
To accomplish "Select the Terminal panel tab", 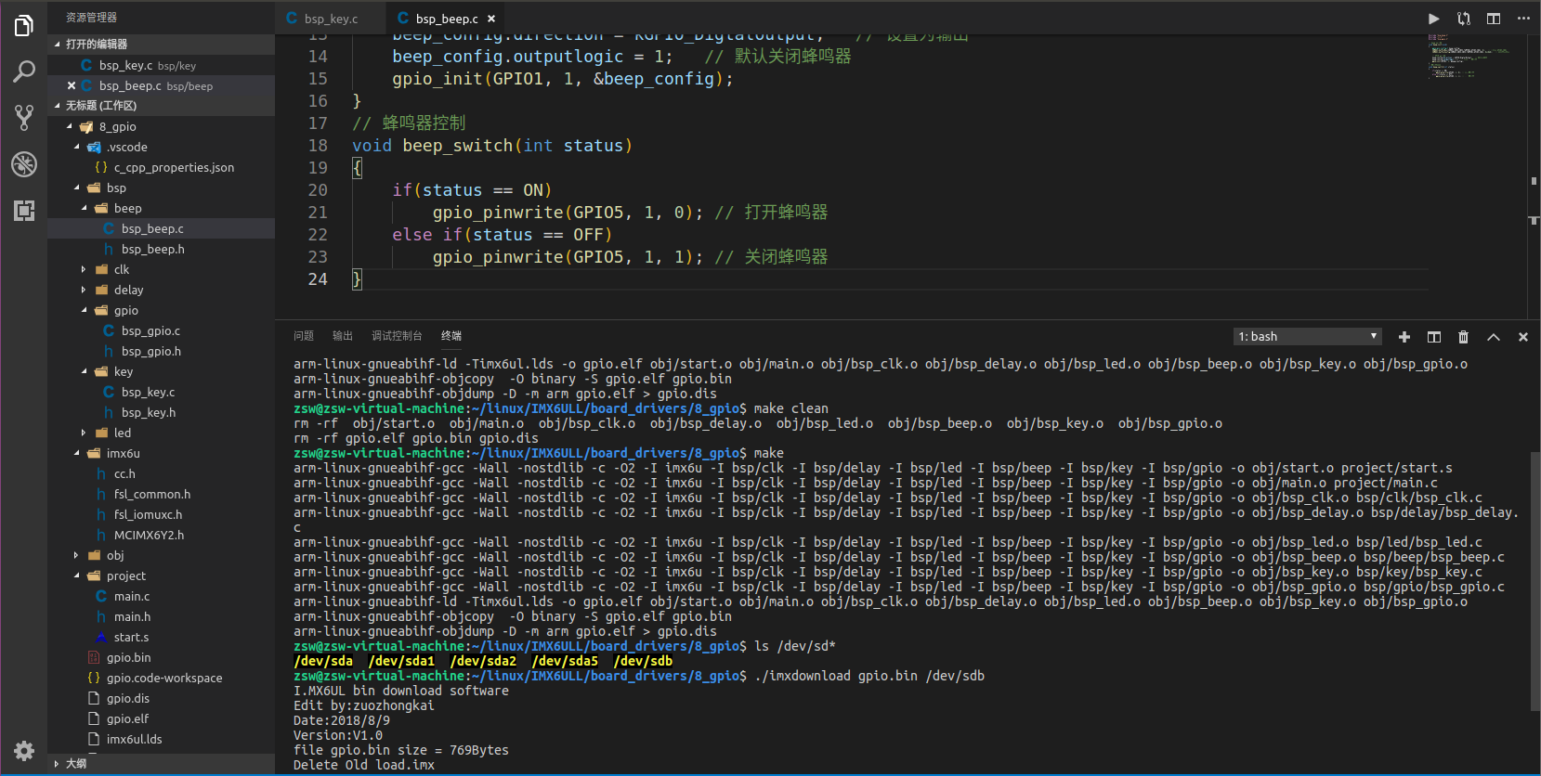I will (451, 336).
